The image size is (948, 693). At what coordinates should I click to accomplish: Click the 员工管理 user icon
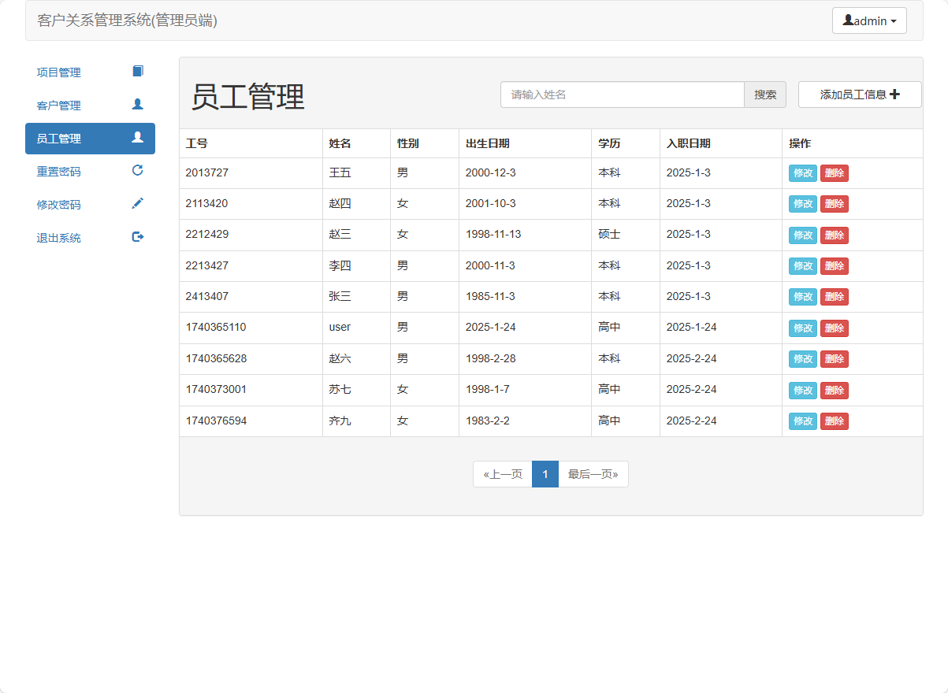(137, 138)
